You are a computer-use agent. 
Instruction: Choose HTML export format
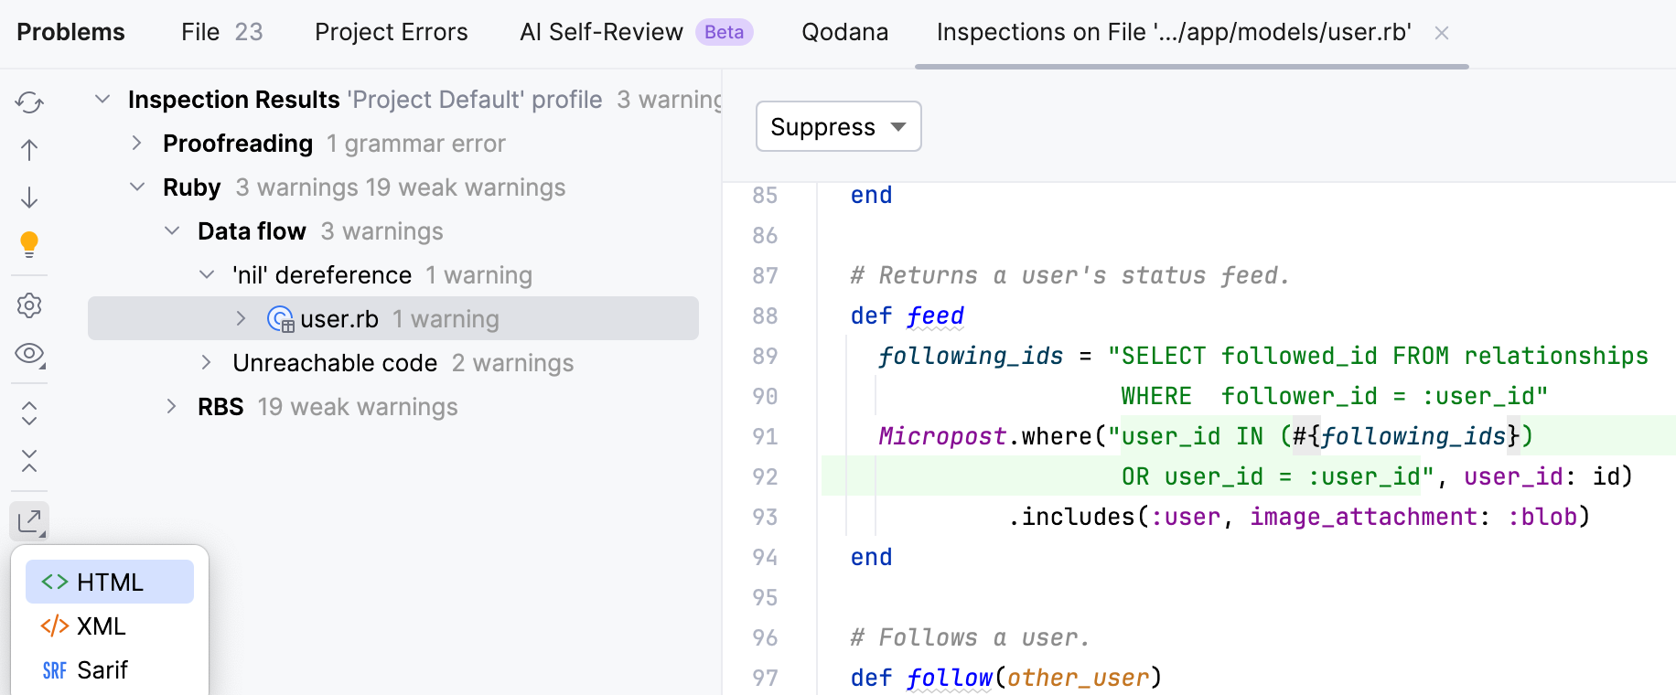coord(110,583)
